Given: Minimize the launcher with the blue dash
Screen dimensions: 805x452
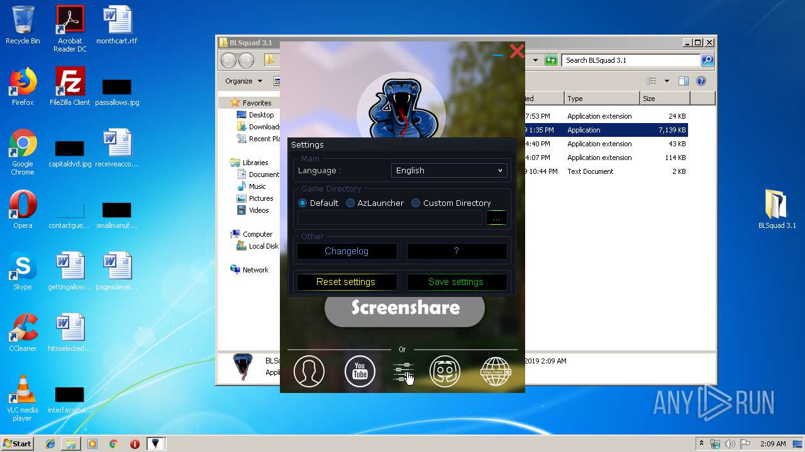Looking at the screenshot, I should (x=498, y=55).
